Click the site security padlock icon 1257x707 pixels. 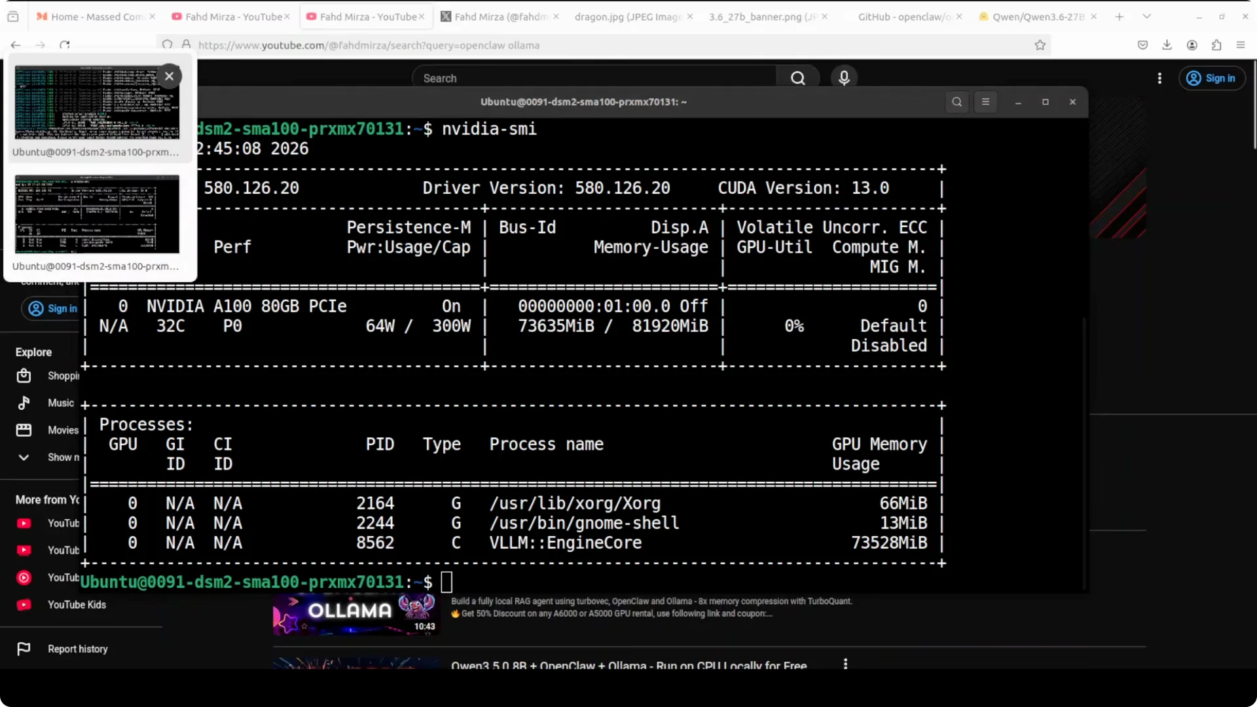186,45
